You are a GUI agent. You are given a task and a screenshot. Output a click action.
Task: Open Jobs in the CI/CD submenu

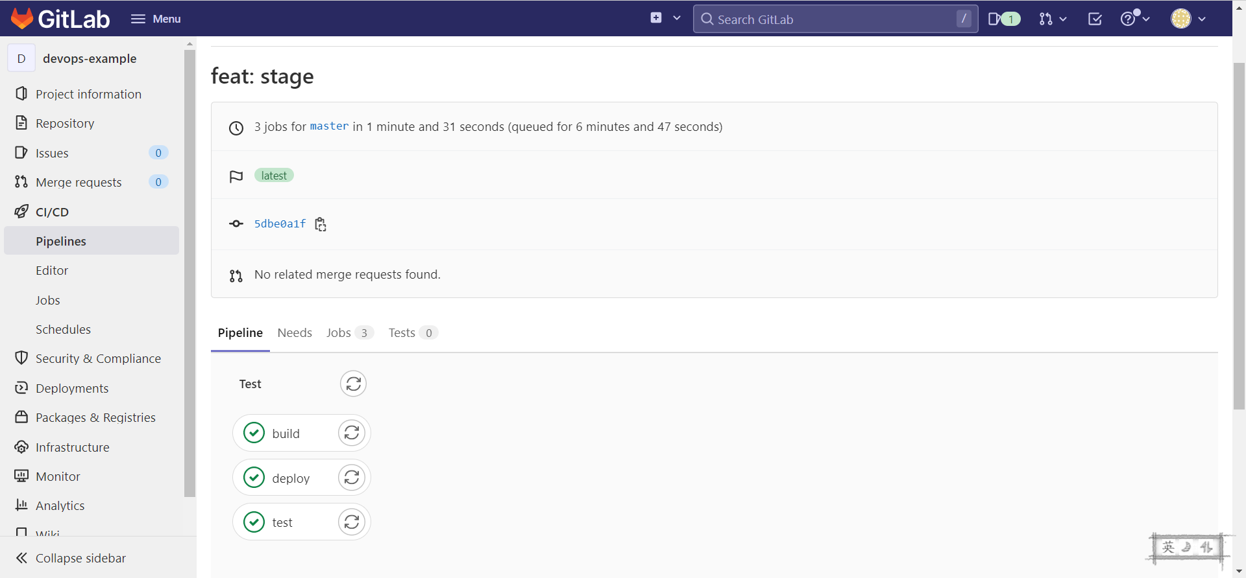(48, 300)
